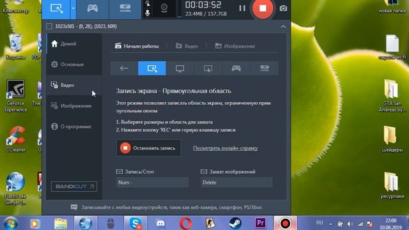
Task: Select game recording mode tile
Action: click(236, 68)
